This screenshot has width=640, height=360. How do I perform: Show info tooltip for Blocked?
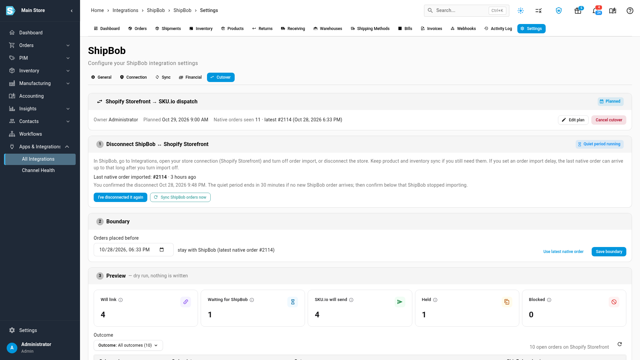549,300
